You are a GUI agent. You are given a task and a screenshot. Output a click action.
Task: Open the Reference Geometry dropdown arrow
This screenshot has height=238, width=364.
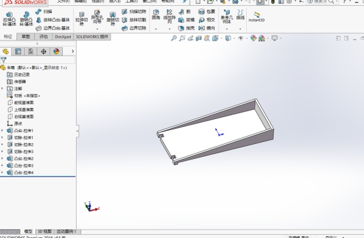point(227,29)
